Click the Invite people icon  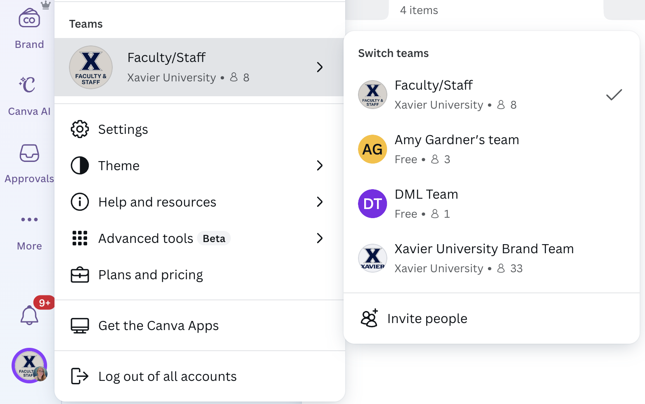[x=369, y=318]
